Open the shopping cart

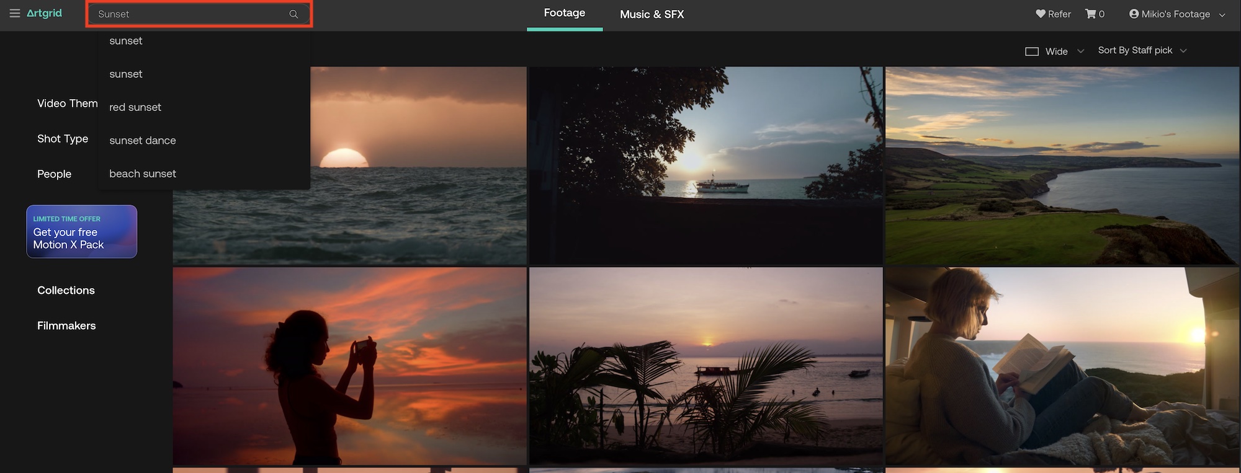point(1095,14)
